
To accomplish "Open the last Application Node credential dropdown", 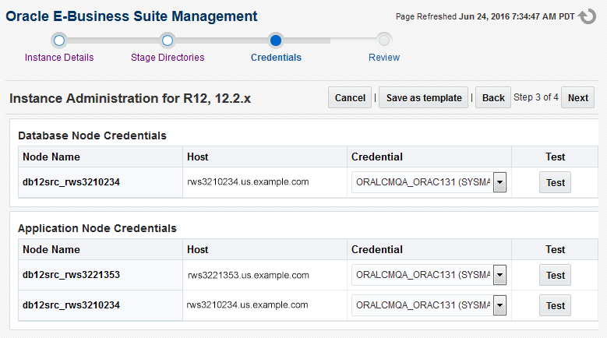I will coord(499,305).
